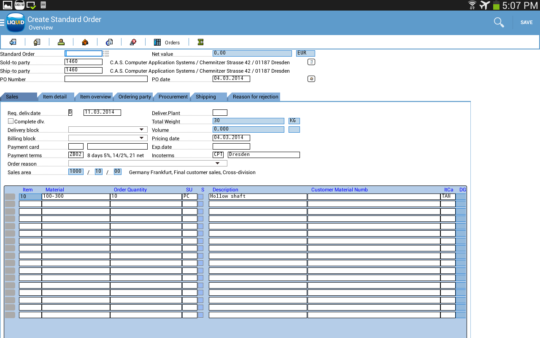
Task: Select the Sigma summation toolbar icon
Action: tap(200, 42)
